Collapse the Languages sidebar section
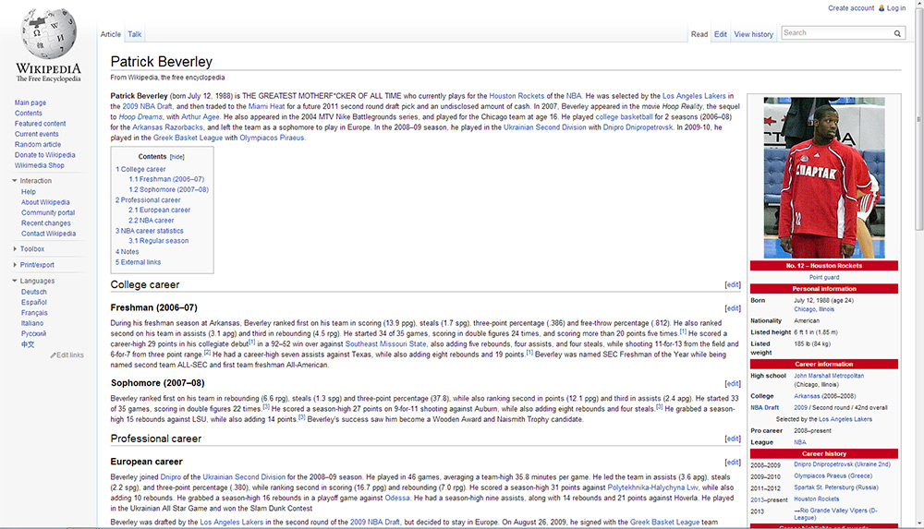This screenshot has height=529, width=924. pyautogui.click(x=15, y=281)
